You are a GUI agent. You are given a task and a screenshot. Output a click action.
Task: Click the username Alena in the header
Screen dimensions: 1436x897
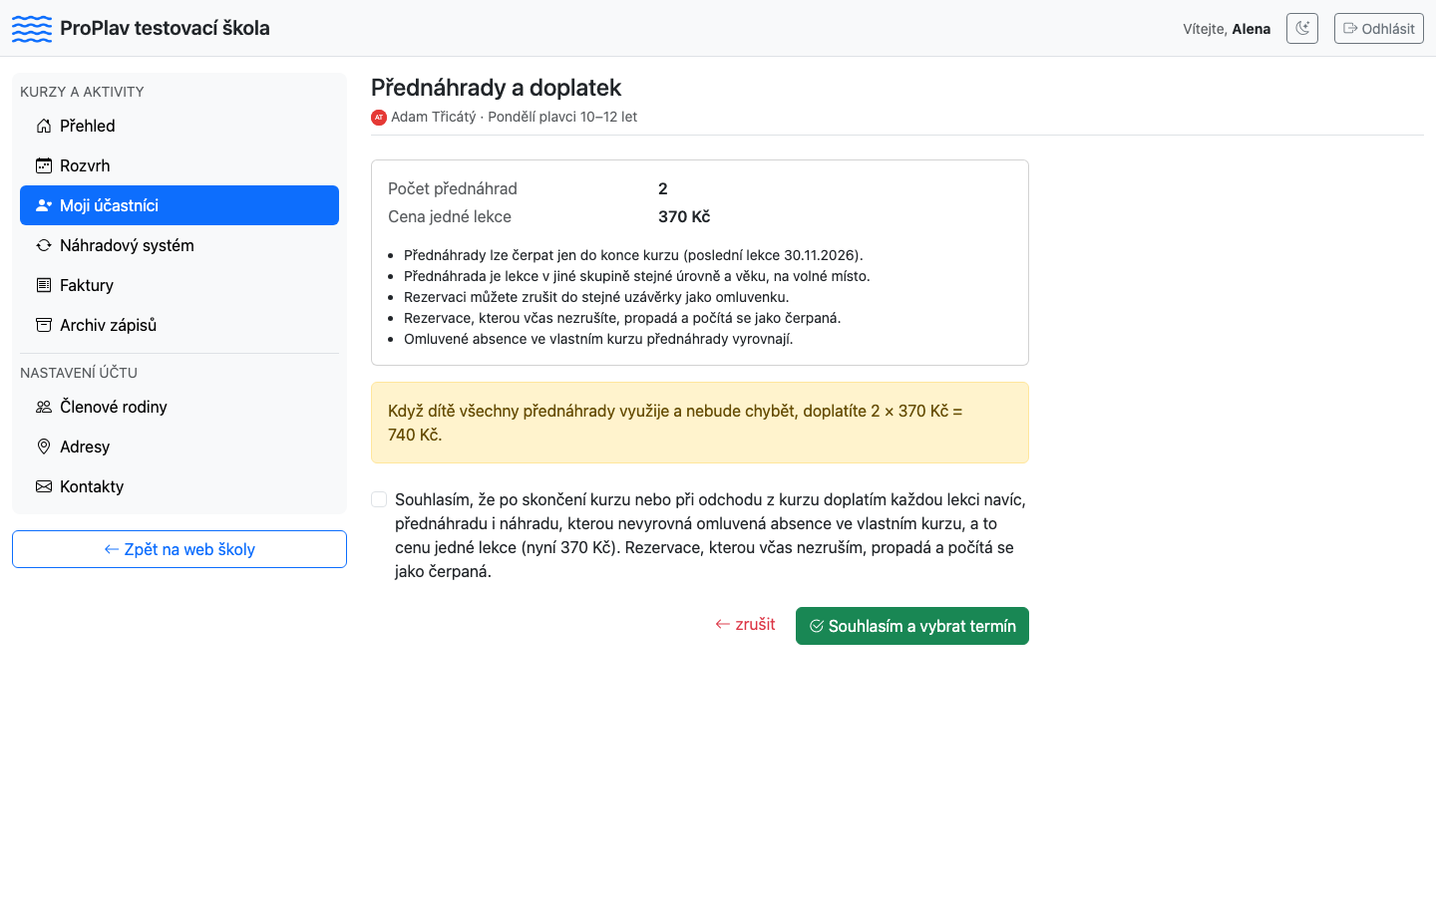1252,29
